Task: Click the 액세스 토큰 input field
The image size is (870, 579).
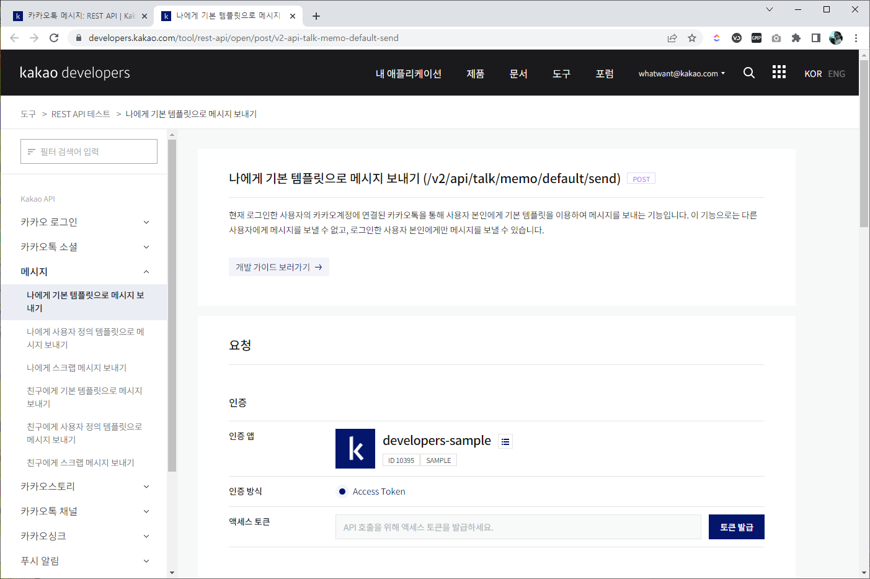Action: 518,527
